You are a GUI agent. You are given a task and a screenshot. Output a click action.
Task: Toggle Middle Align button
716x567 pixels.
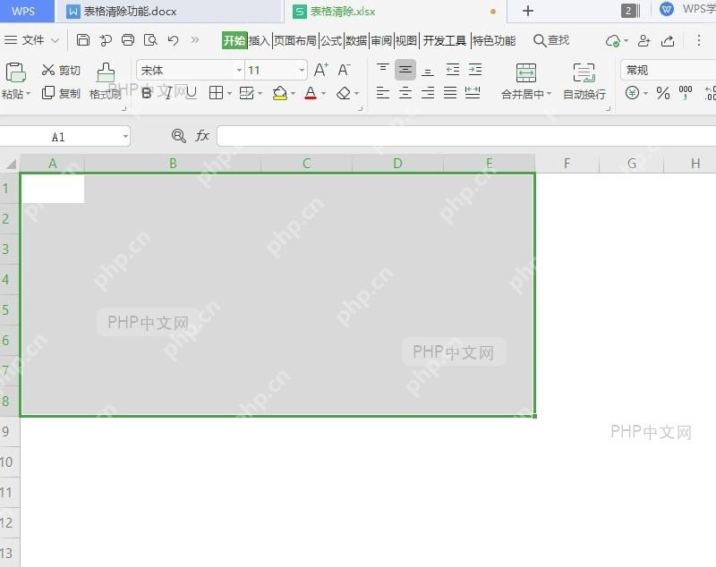[x=405, y=70]
